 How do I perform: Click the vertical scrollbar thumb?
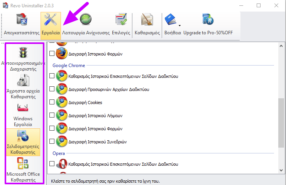click(281, 123)
